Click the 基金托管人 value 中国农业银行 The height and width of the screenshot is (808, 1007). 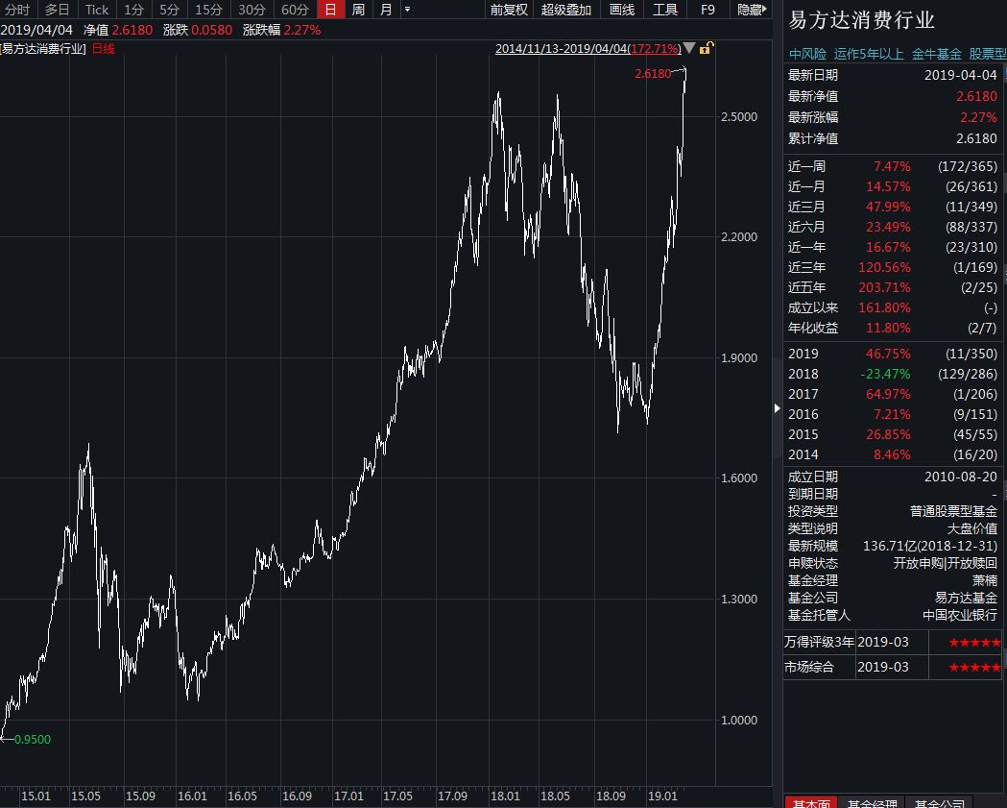pos(960,616)
